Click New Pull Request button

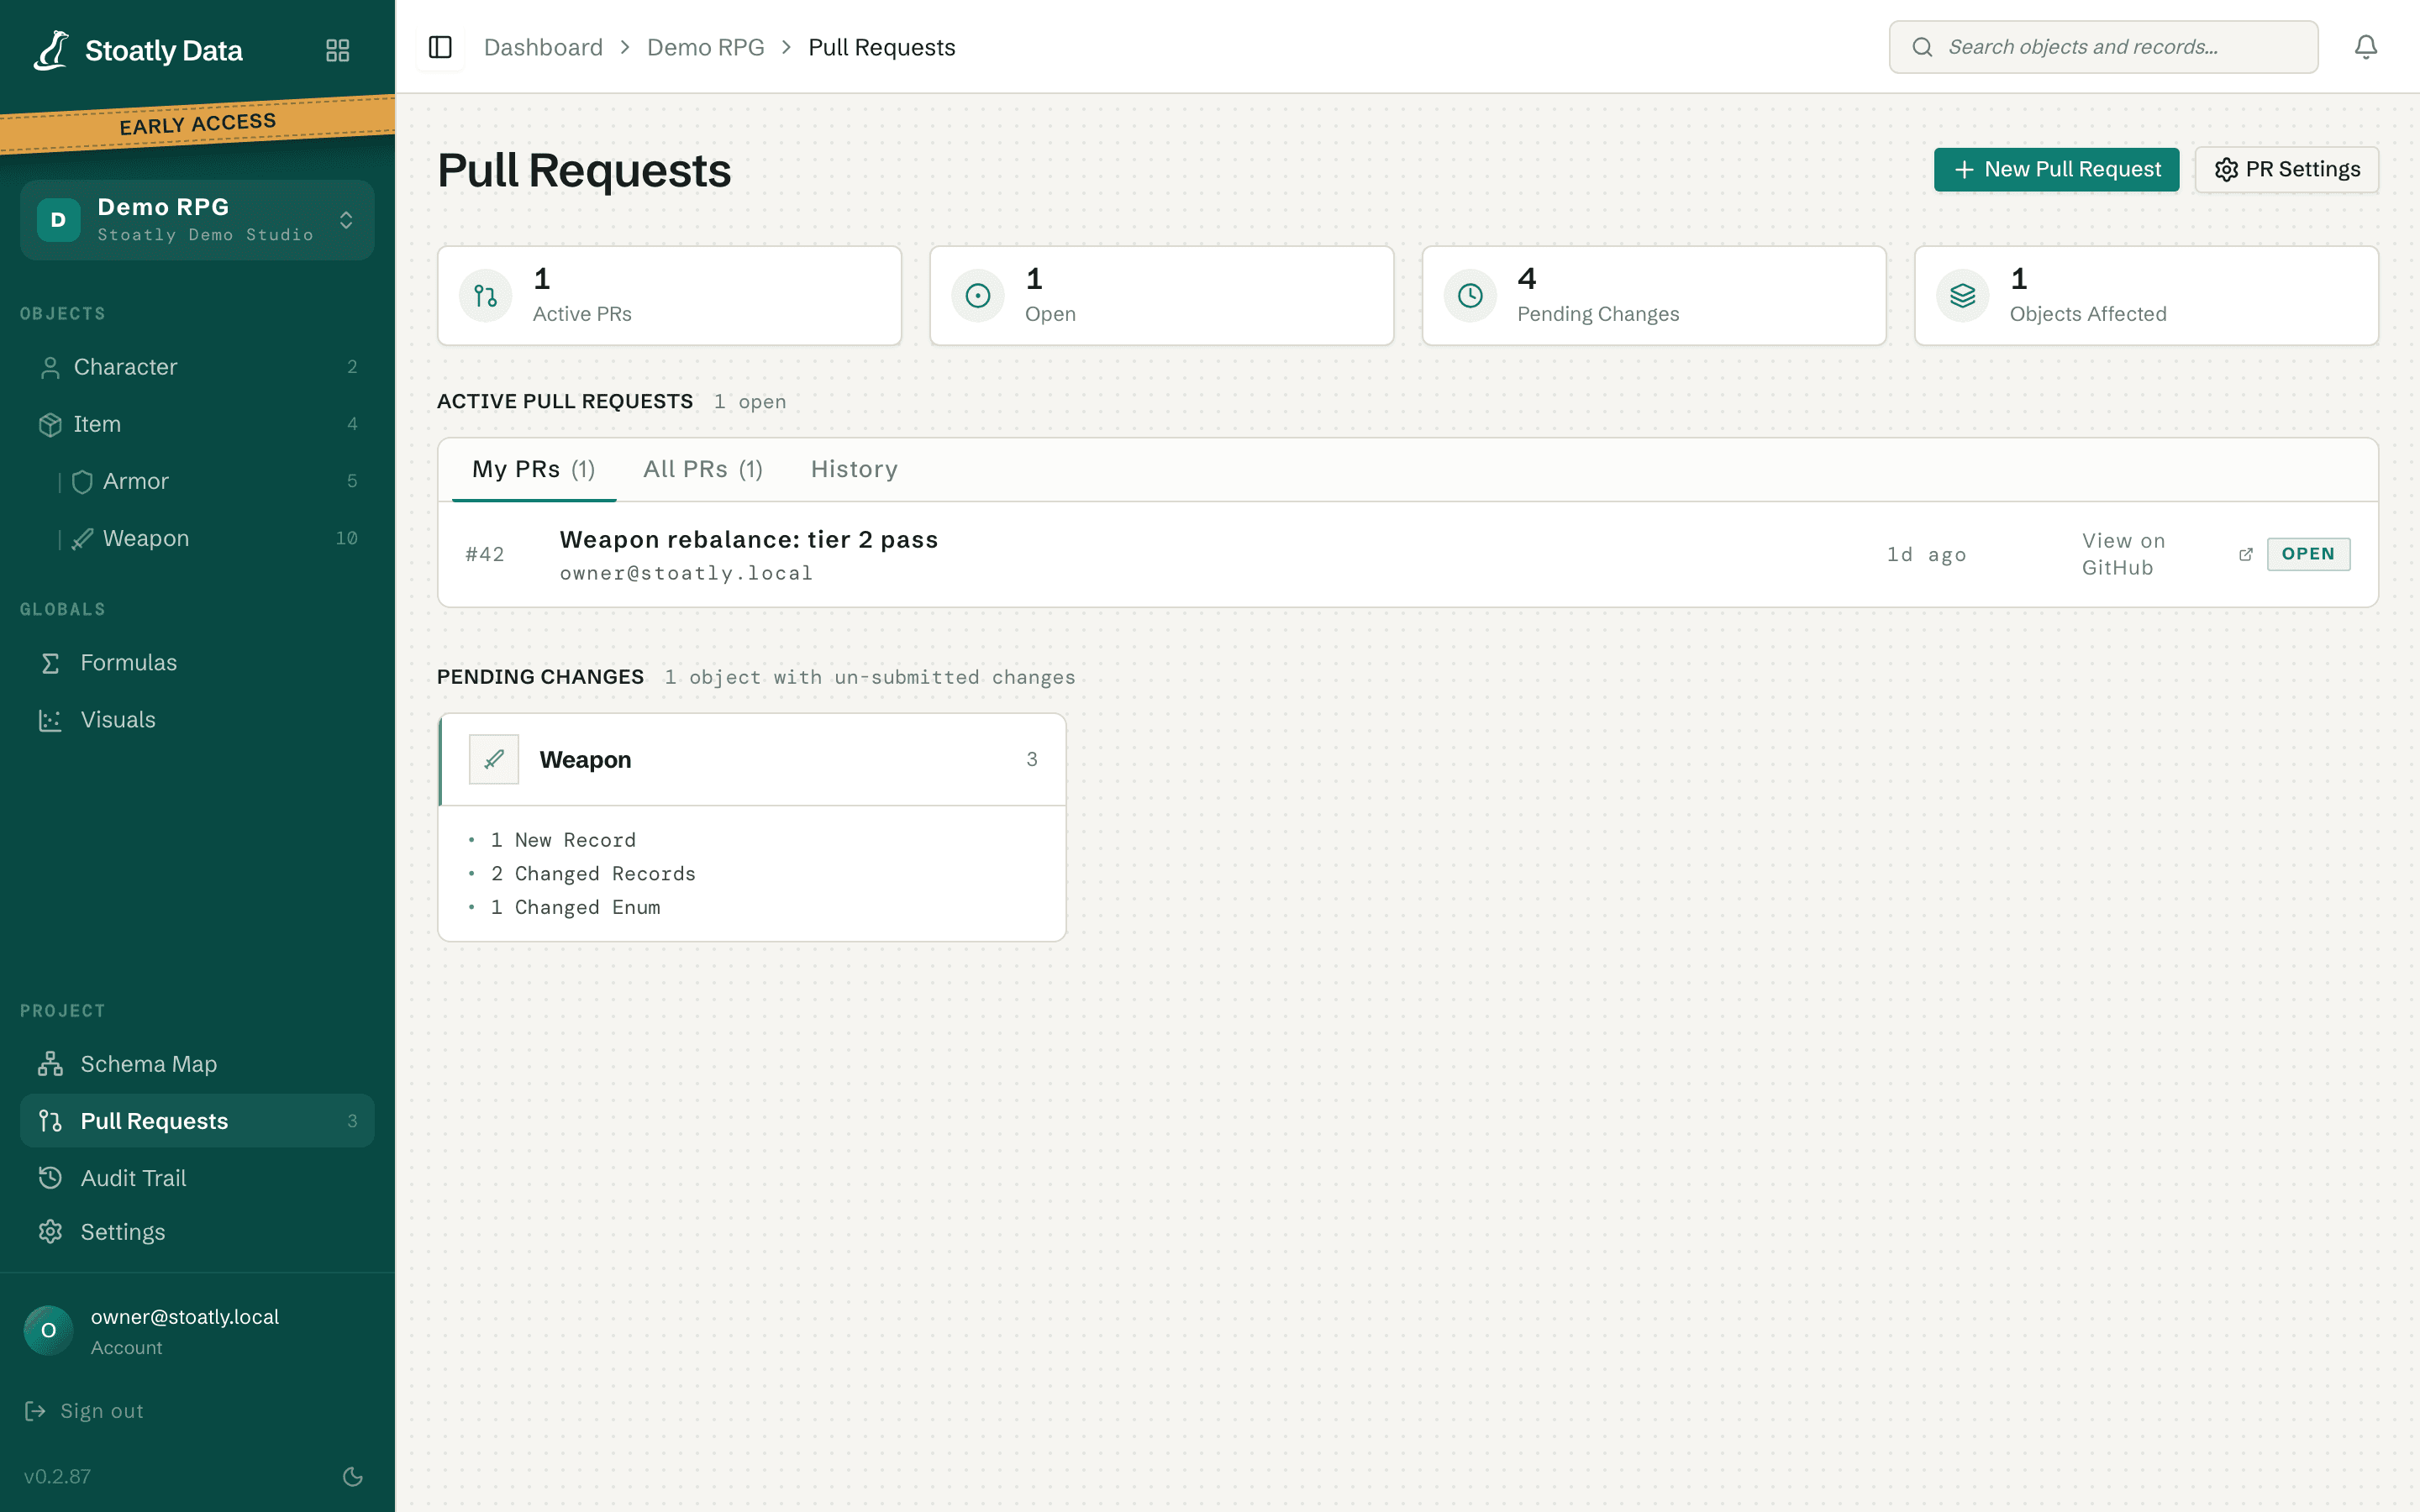point(2056,169)
